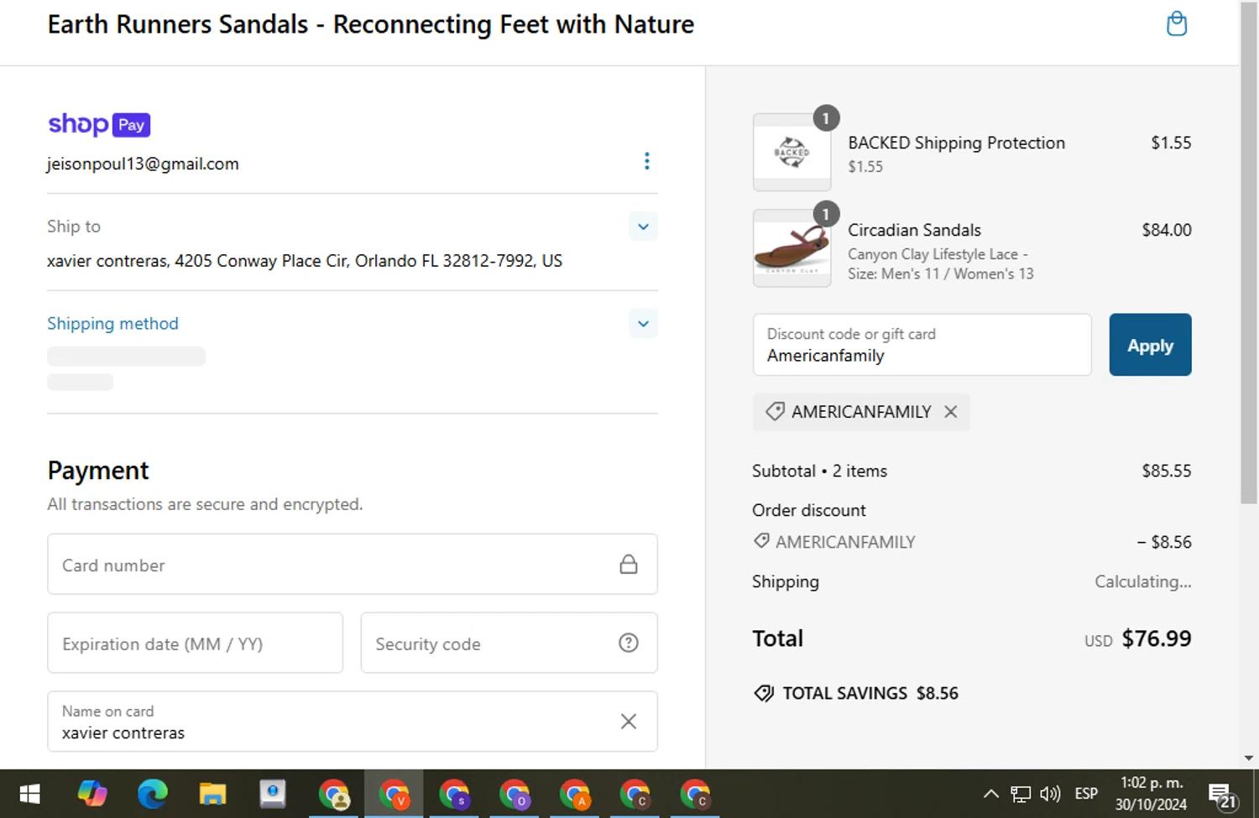
Task: Click the Discount code or gift card field
Action: pos(922,345)
